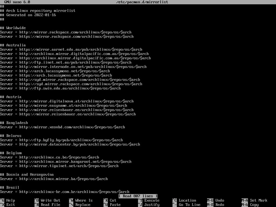Place cursor on 'Arch Linux repository mirrorlist' line

click(38, 11)
